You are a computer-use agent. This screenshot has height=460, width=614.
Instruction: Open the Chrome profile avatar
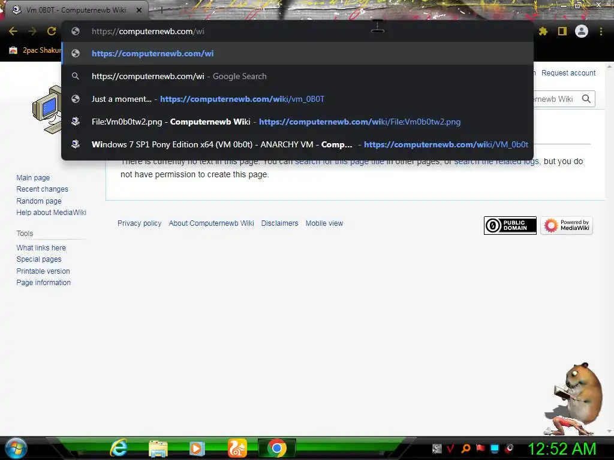click(582, 31)
